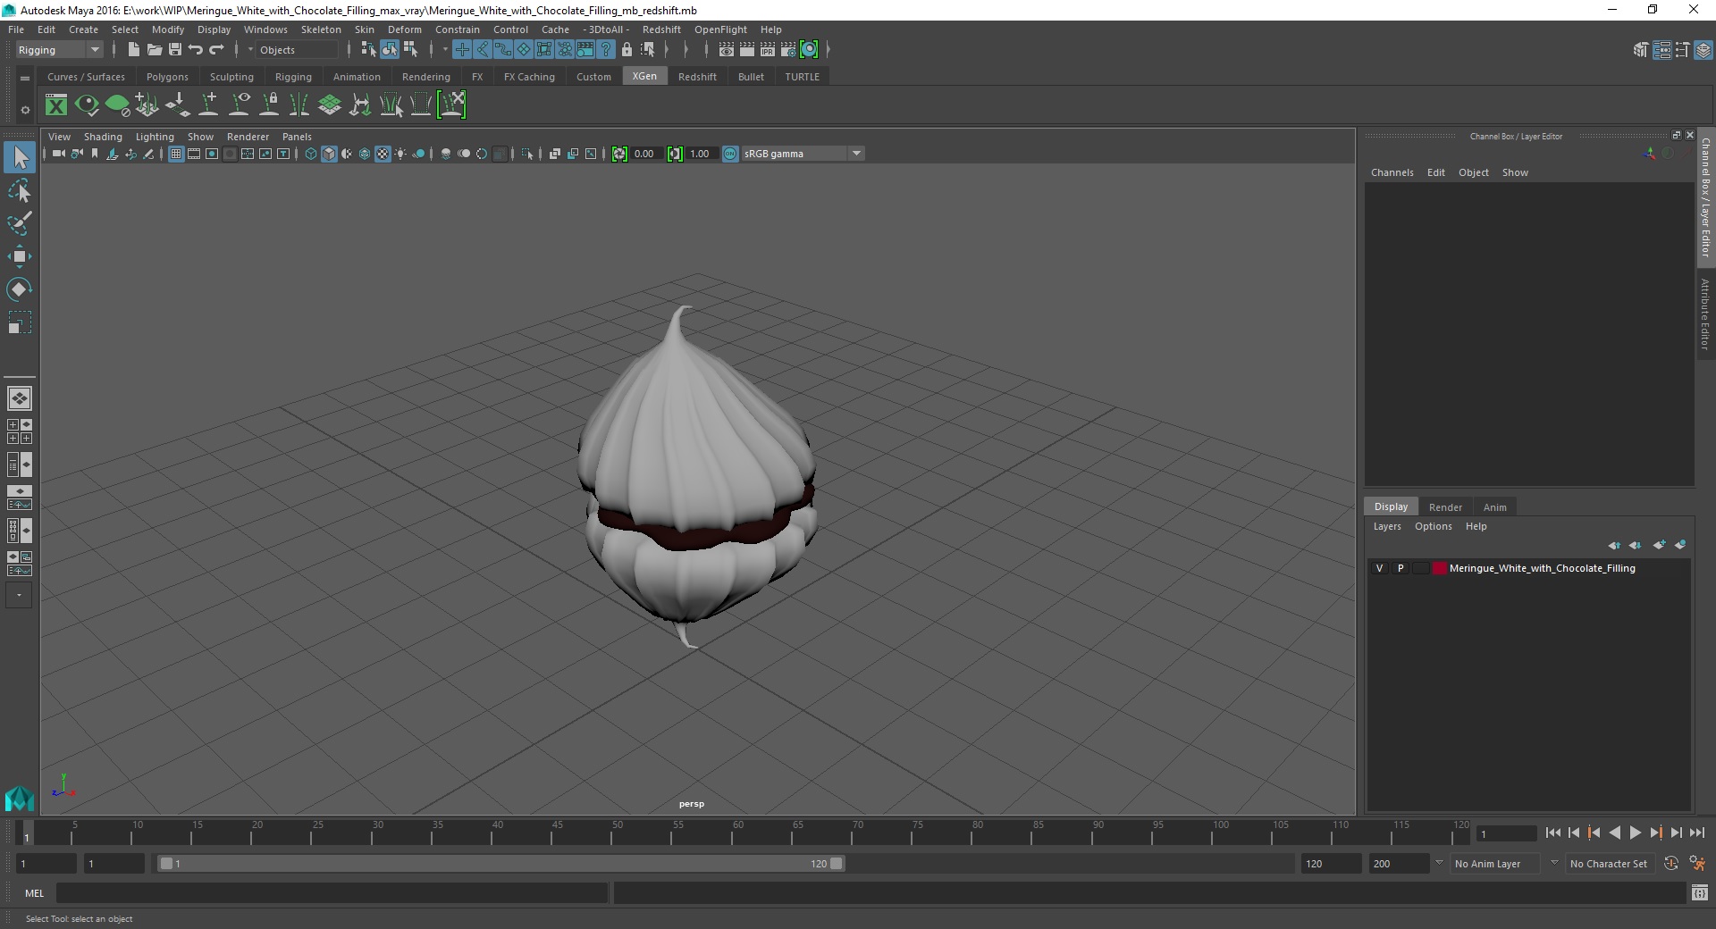The width and height of the screenshot is (1716, 929).
Task: Toggle textured display in viewport
Action: (383, 154)
